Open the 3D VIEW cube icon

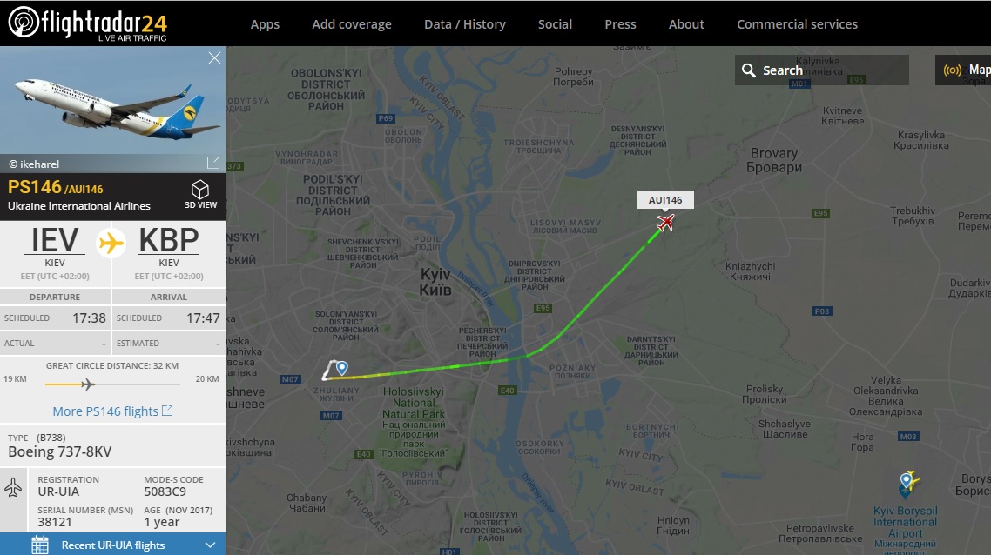coord(200,191)
